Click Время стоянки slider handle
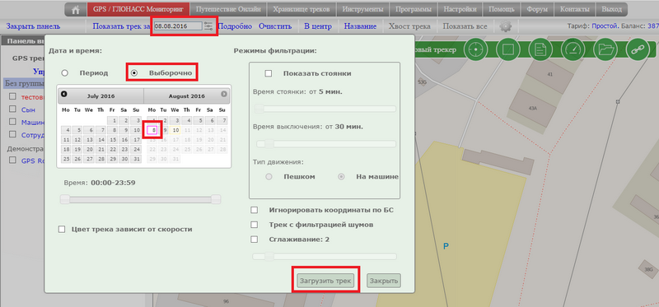The height and width of the screenshot is (307, 659). pyautogui.click(x=259, y=109)
